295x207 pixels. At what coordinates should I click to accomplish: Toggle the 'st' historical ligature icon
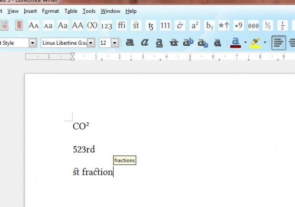point(136,25)
